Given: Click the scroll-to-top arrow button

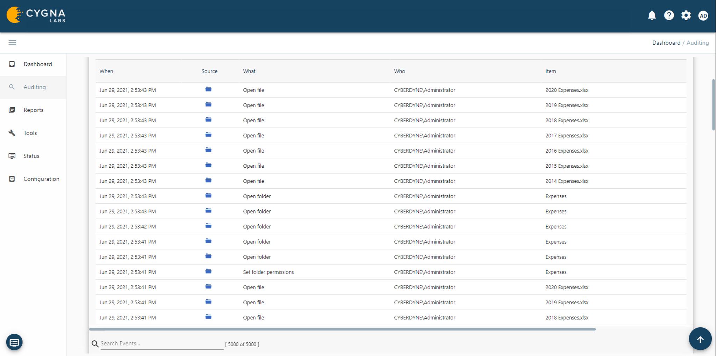Looking at the screenshot, I should 700,339.
